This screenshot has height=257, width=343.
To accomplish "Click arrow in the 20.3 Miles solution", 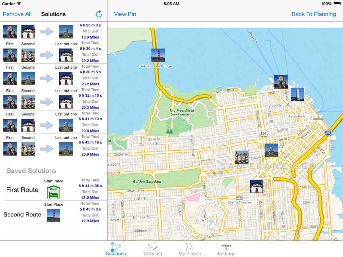I will coord(47,102).
